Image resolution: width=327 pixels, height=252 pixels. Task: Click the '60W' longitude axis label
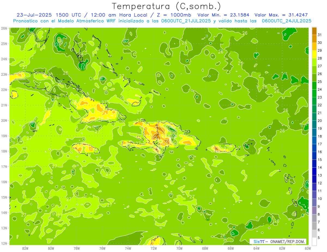(x=308, y=248)
